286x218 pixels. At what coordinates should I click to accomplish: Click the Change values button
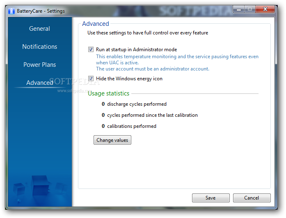coord(112,140)
